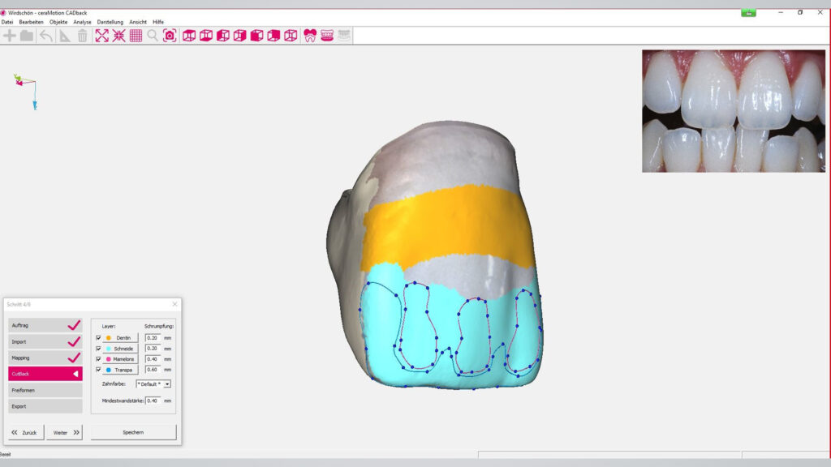This screenshot has width=831, height=467.
Task: Click the Transpa layer color button
Action: point(119,370)
